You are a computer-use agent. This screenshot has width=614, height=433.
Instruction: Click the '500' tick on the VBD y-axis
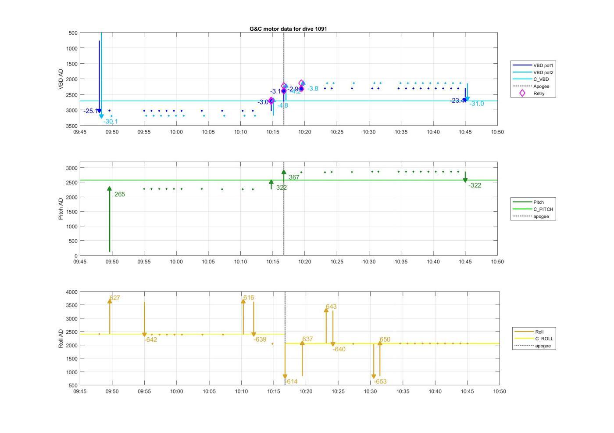coord(73,33)
